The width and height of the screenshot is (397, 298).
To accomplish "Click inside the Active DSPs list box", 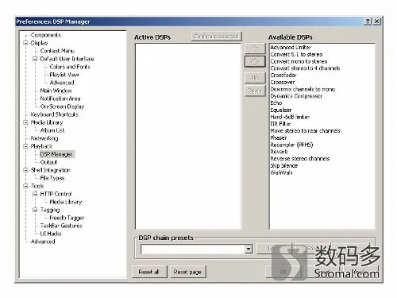I will (188, 136).
